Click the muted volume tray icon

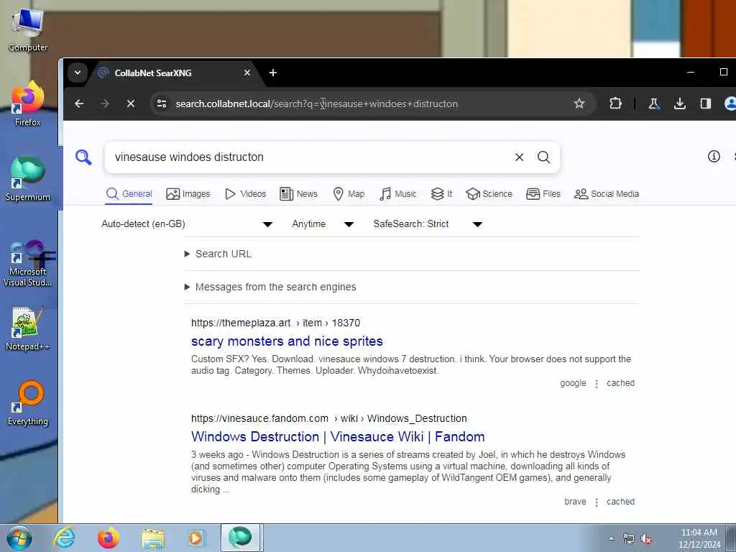(x=647, y=539)
